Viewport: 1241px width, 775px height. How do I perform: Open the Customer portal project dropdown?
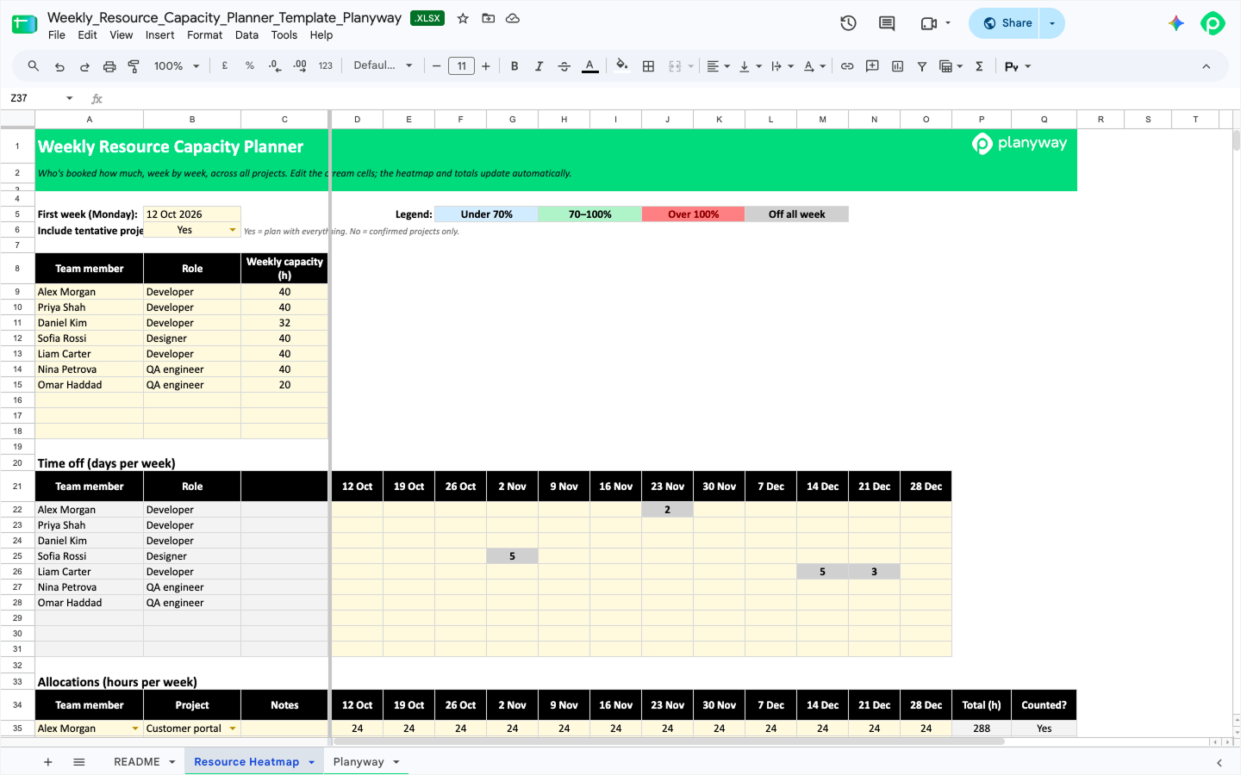coord(233,728)
